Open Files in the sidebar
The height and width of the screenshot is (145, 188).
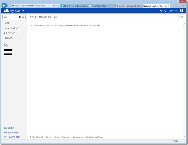point(6,23)
